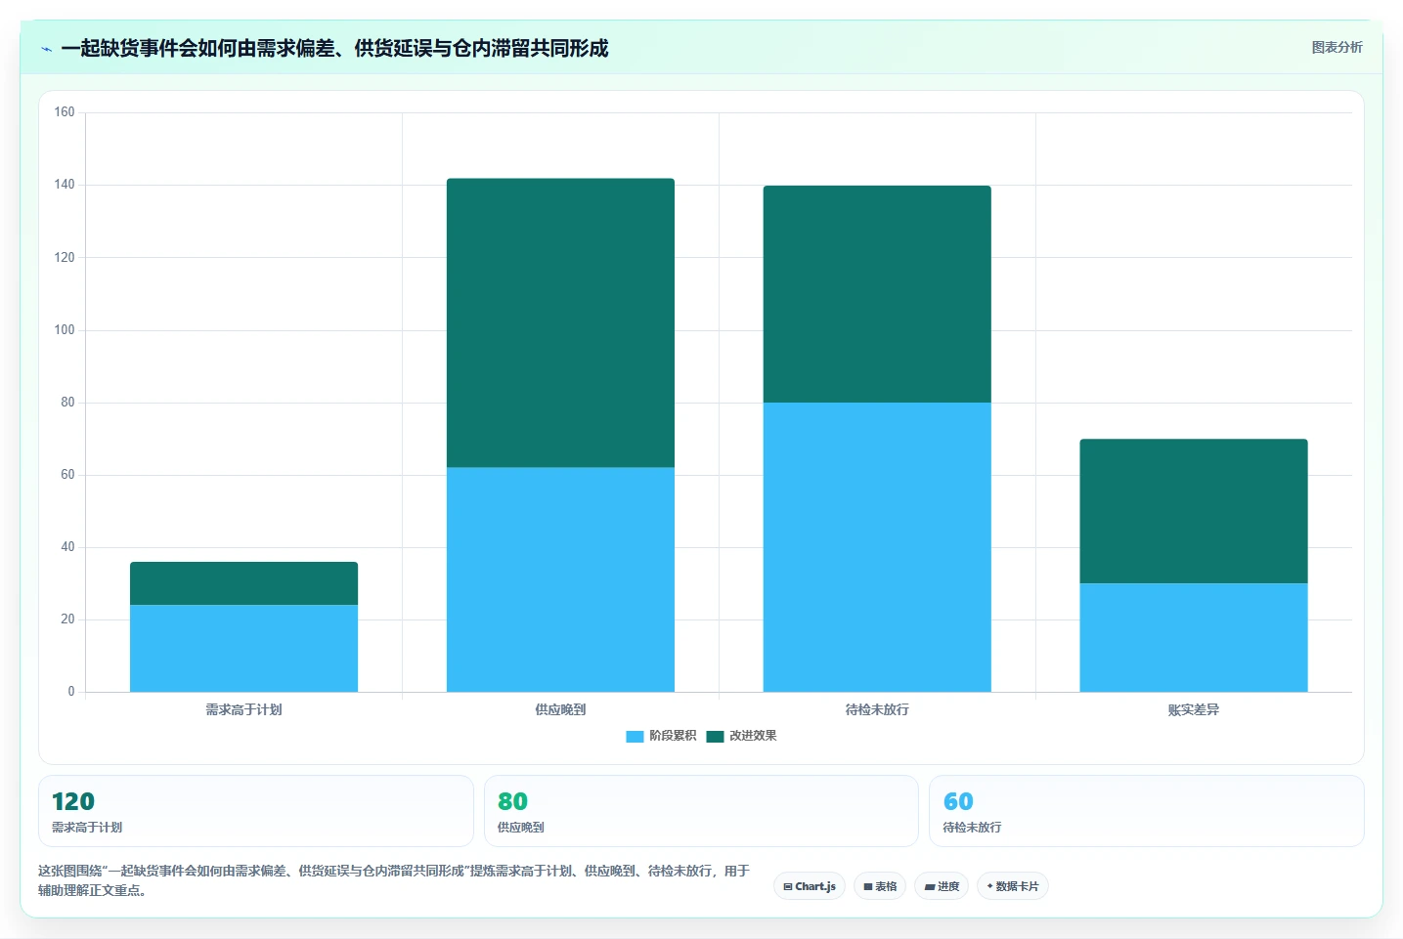The width and height of the screenshot is (1403, 939).
Task: Click the y-axis label 160
Action: coord(65,112)
